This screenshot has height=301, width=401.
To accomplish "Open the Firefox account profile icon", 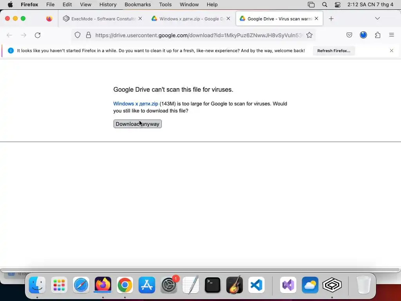I will pyautogui.click(x=363, y=35).
